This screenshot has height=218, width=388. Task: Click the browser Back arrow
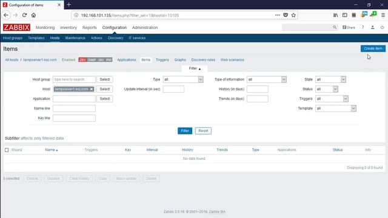6,15
